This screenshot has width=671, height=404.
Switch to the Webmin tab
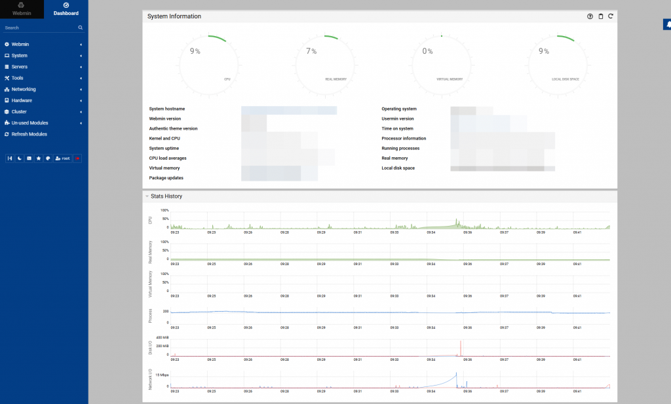(22, 9)
